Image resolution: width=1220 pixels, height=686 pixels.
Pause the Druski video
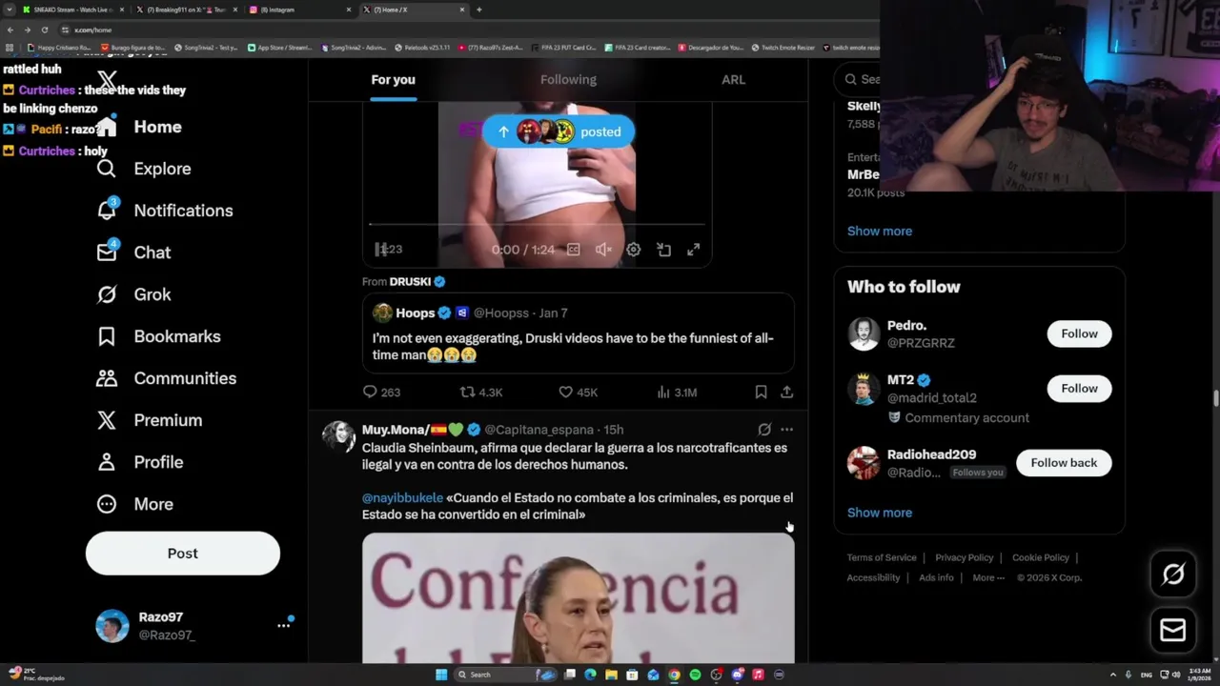coord(381,250)
